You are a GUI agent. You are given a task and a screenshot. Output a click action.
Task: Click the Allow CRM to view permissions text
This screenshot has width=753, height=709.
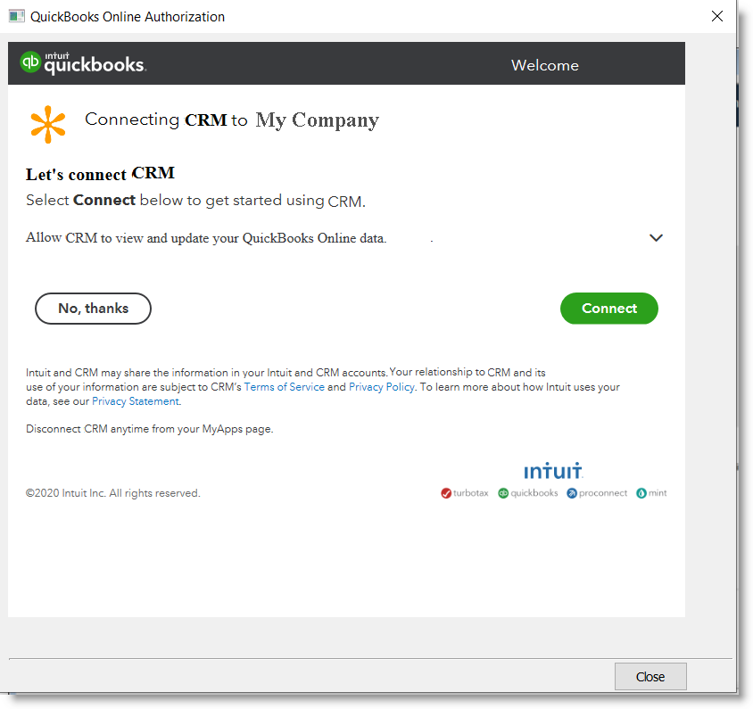click(206, 238)
